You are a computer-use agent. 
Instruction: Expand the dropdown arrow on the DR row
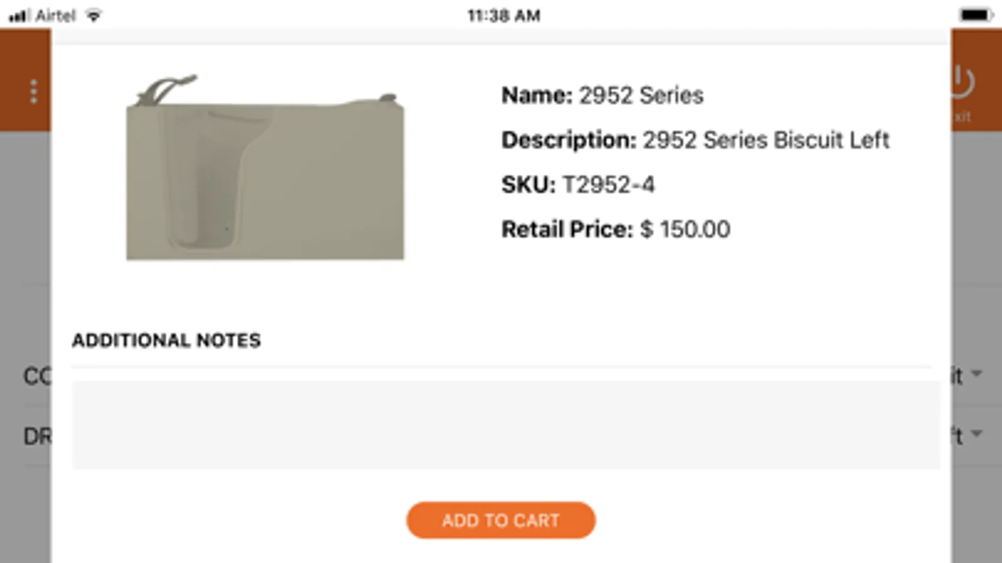[x=976, y=433]
